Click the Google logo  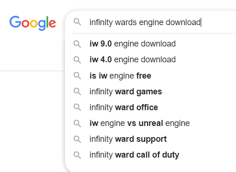[32, 23]
